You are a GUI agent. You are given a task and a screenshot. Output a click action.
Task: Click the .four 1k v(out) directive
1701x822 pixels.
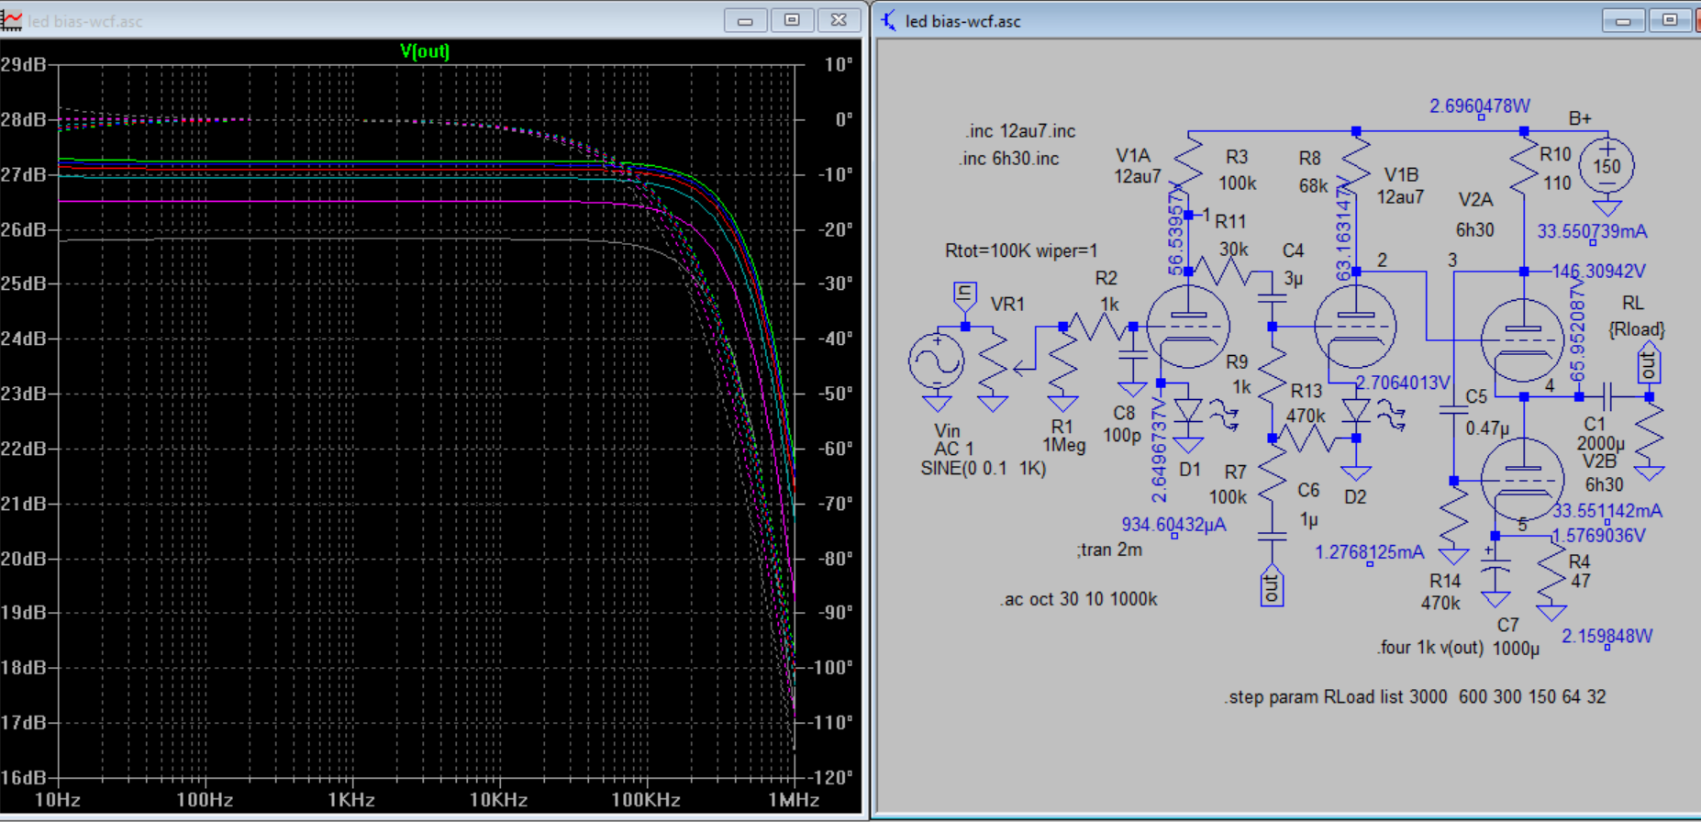[x=1429, y=648]
